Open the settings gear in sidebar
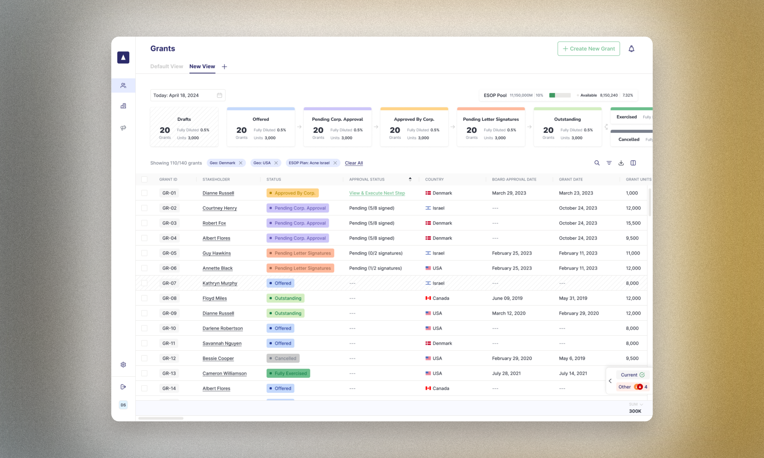The width and height of the screenshot is (764, 458). pyautogui.click(x=123, y=364)
